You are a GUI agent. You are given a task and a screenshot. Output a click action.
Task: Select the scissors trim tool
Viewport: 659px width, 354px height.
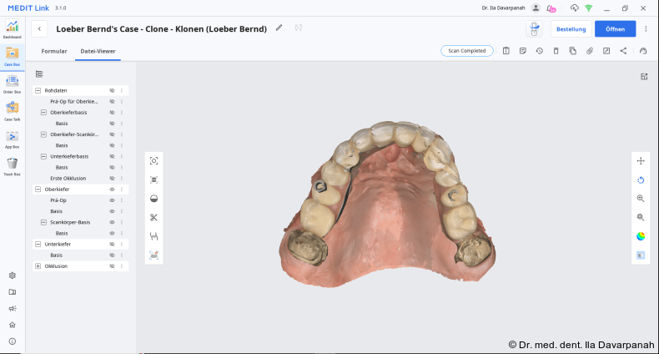153,218
